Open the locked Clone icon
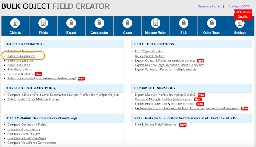Viewport: 256px width, 147px height. click(127, 23)
